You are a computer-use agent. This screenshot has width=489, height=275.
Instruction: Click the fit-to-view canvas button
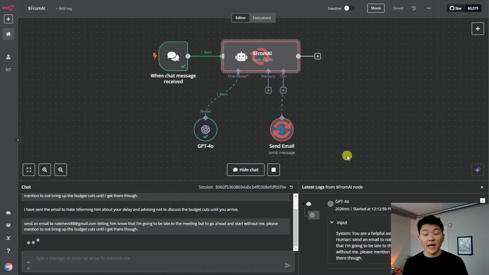point(29,170)
